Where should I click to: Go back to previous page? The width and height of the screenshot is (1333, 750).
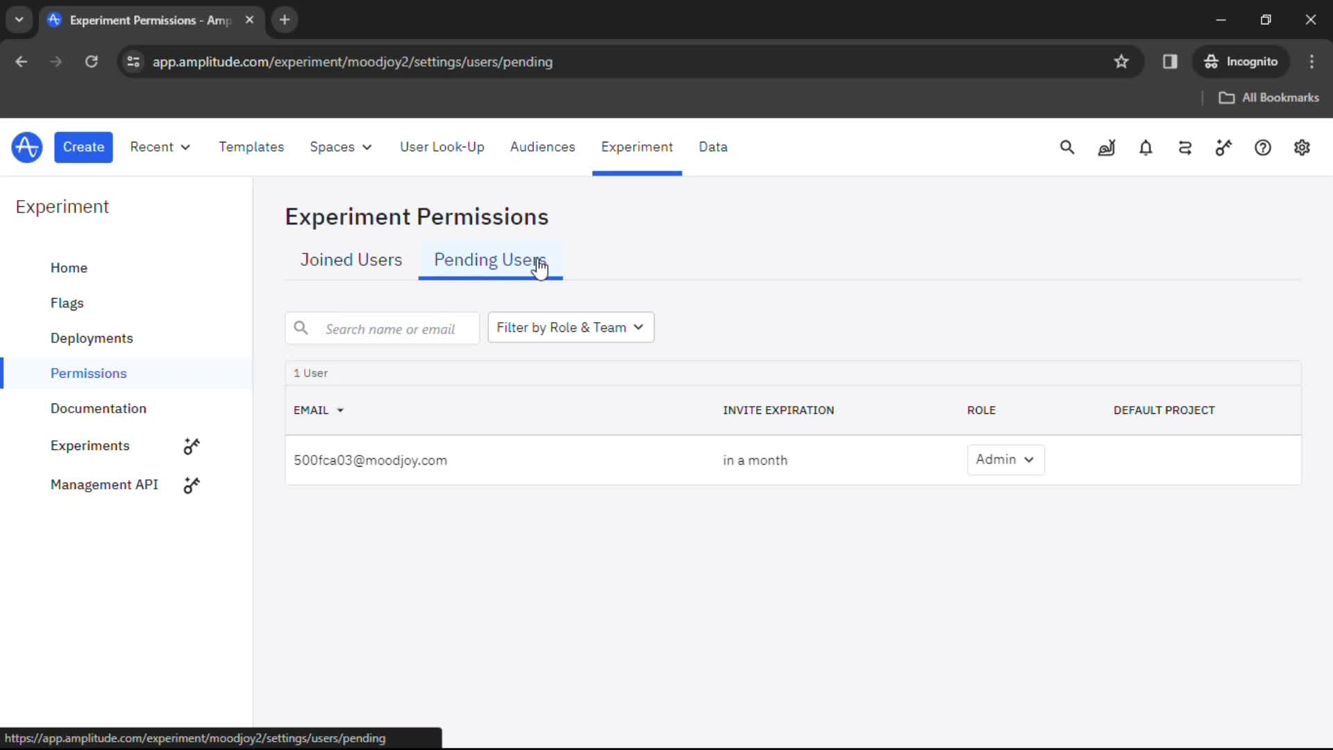(x=22, y=62)
